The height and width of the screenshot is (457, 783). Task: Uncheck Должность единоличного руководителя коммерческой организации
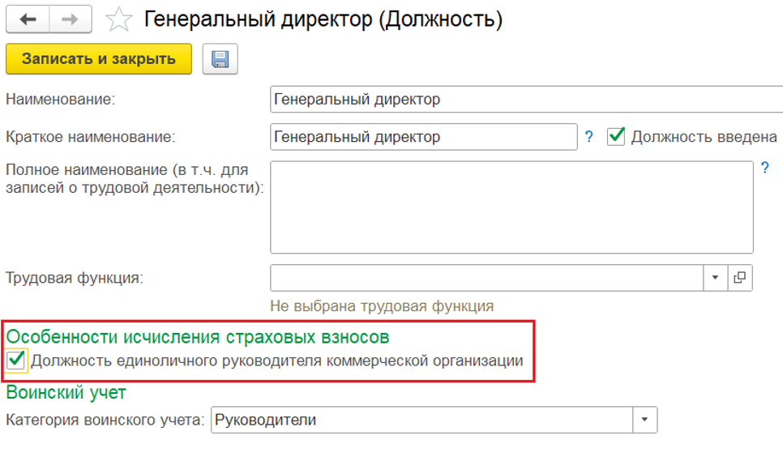click(x=15, y=361)
